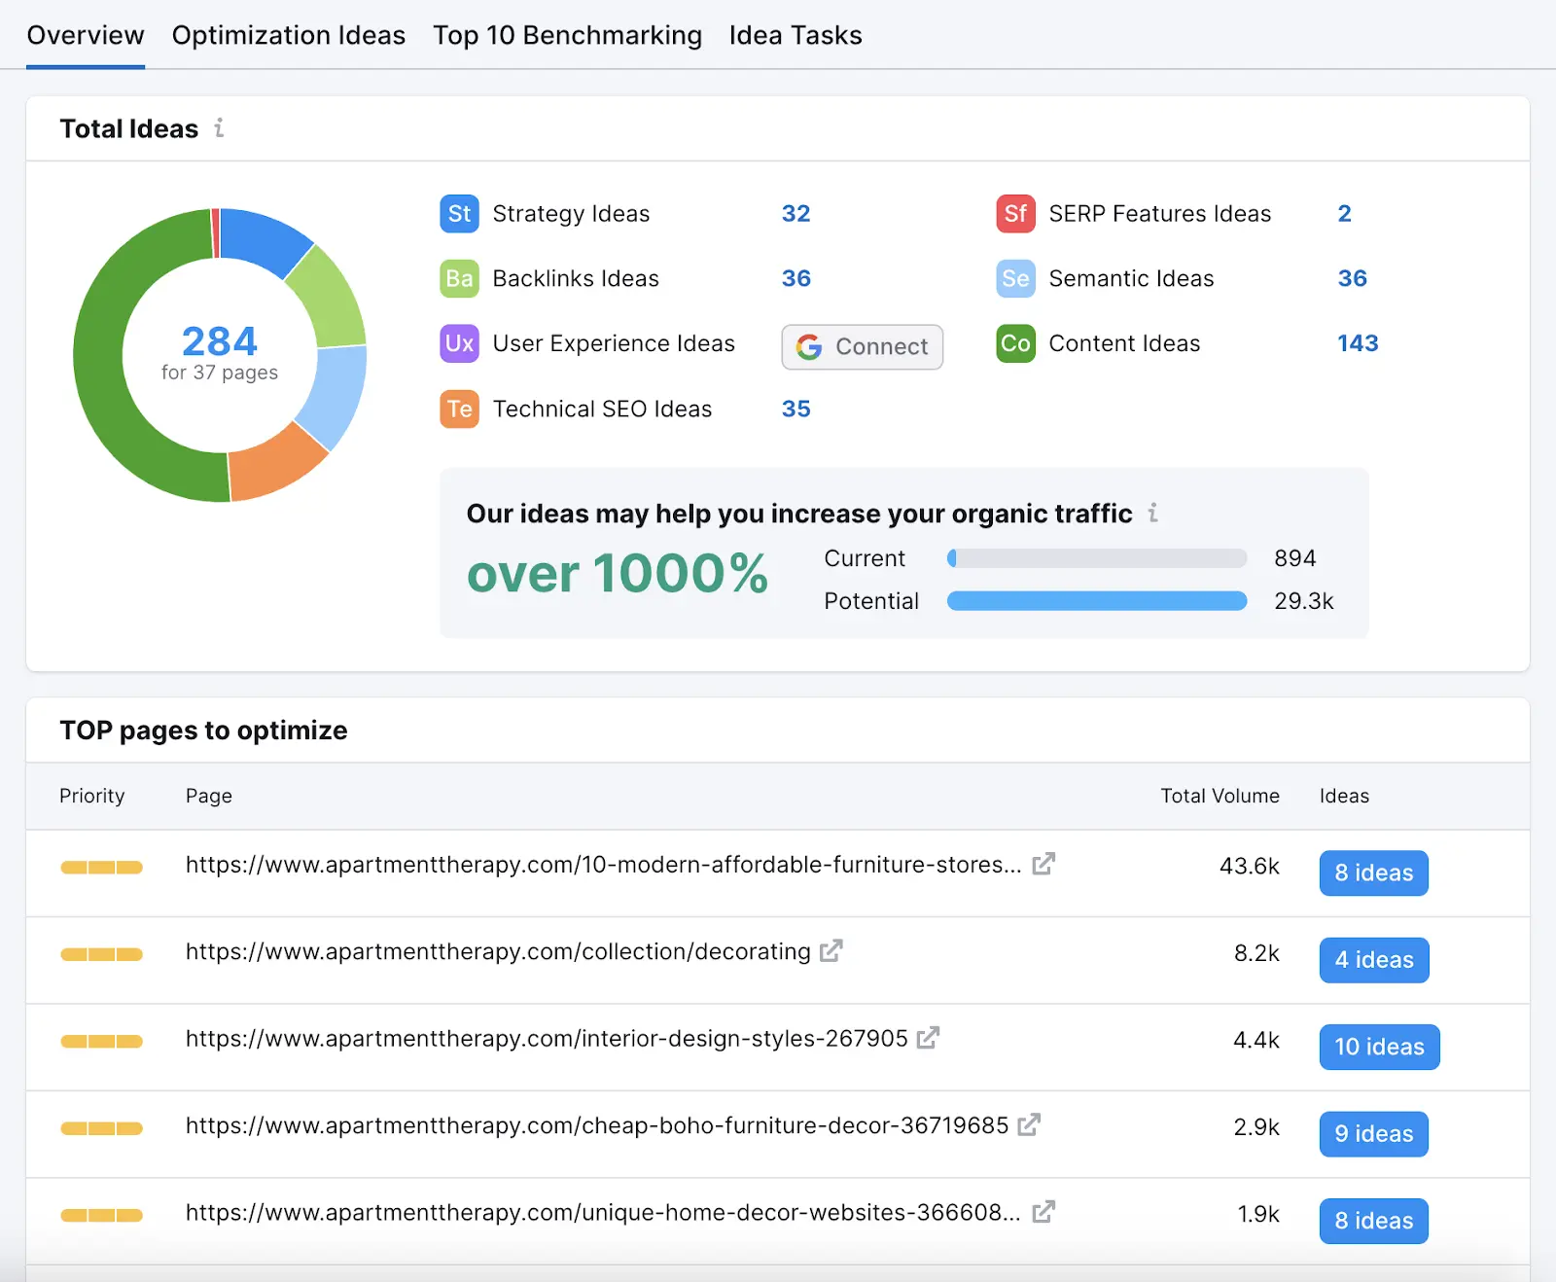Open the Top 10 Benchmarking tab
Image resolution: width=1556 pixels, height=1282 pixels.
pos(567,35)
